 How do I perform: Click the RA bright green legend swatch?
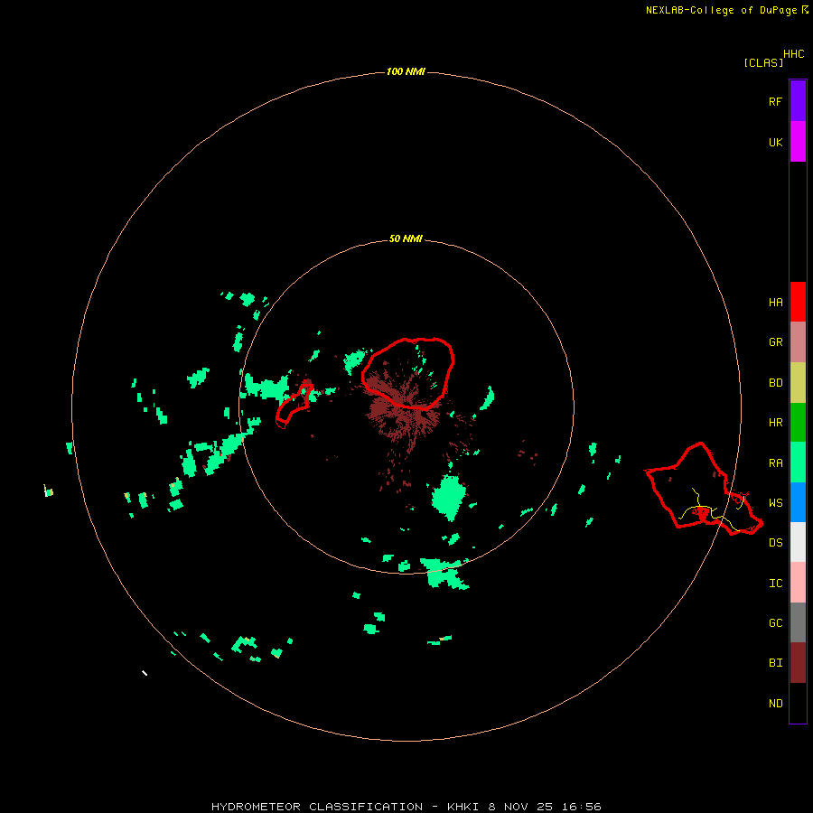pyautogui.click(x=798, y=463)
